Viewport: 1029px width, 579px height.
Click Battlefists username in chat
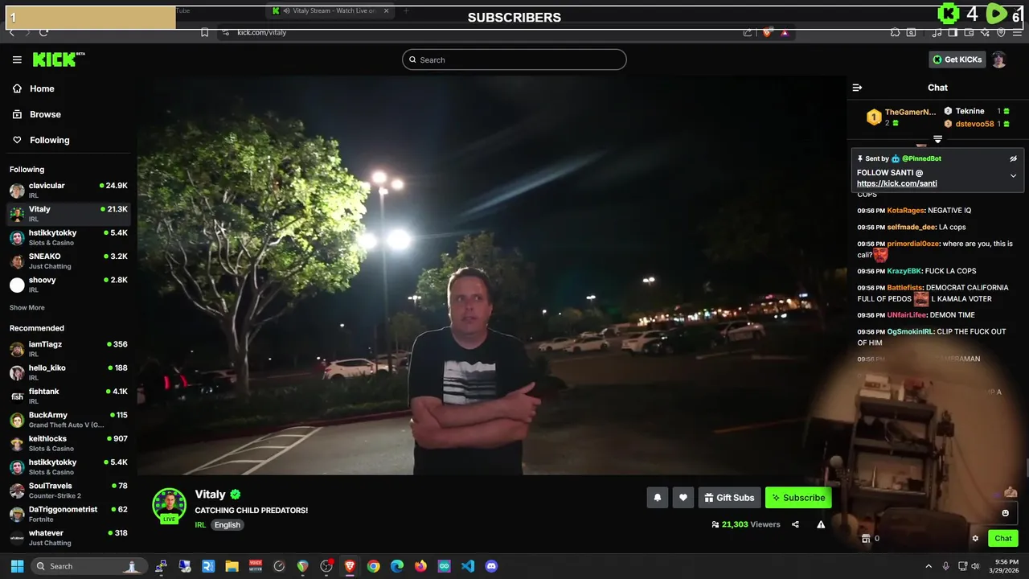[x=904, y=288]
